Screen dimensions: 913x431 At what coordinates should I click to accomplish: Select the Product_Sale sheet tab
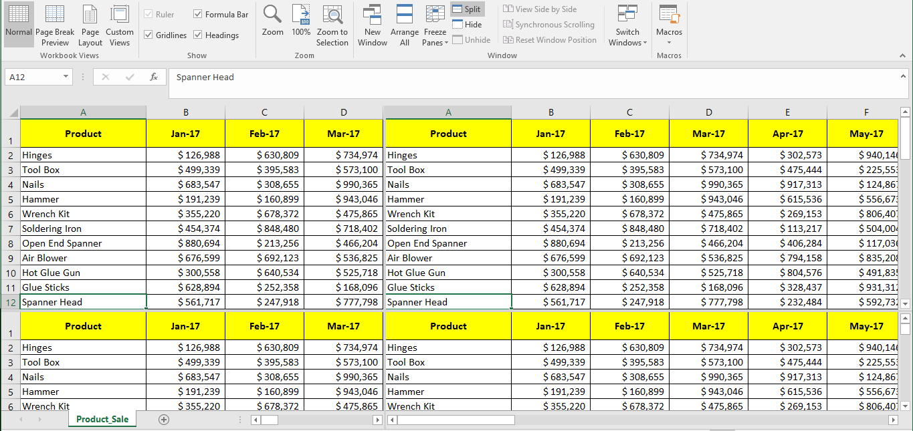pyautogui.click(x=102, y=419)
